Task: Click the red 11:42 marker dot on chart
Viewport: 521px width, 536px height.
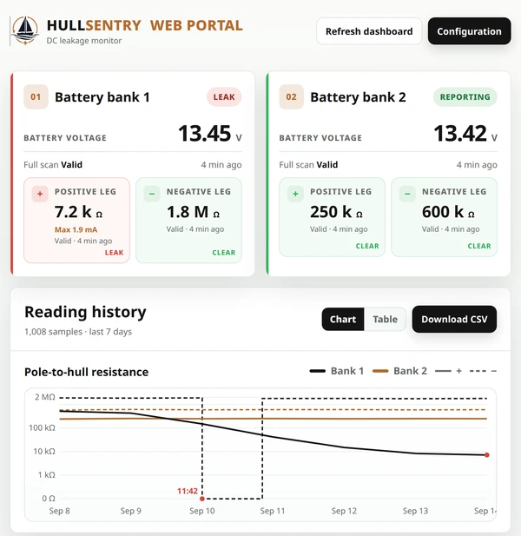Action: point(202,499)
